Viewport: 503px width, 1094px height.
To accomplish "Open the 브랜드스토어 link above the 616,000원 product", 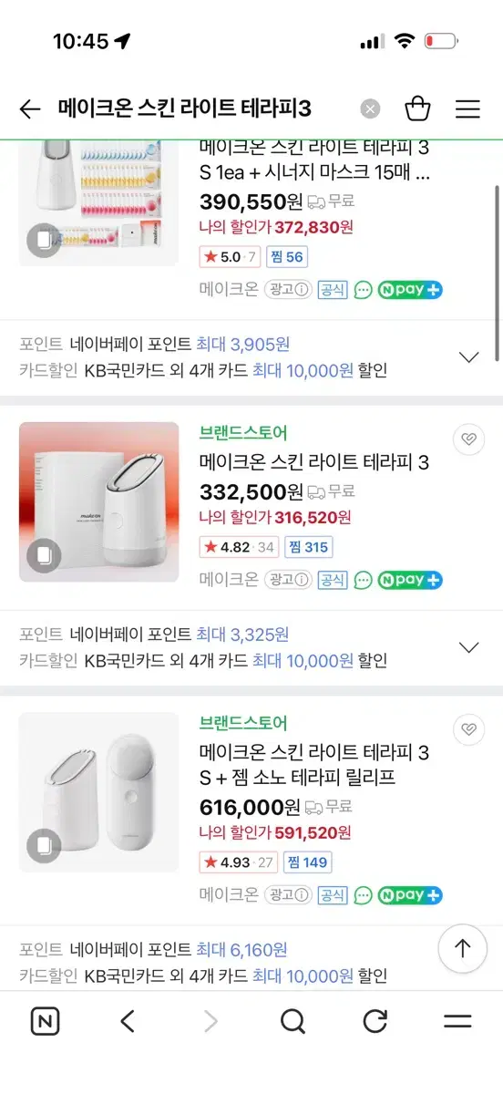I will (x=243, y=723).
